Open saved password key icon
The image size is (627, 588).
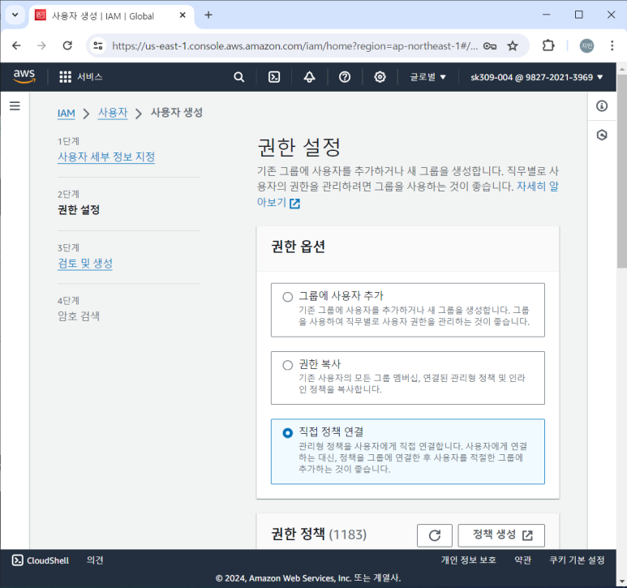489,46
